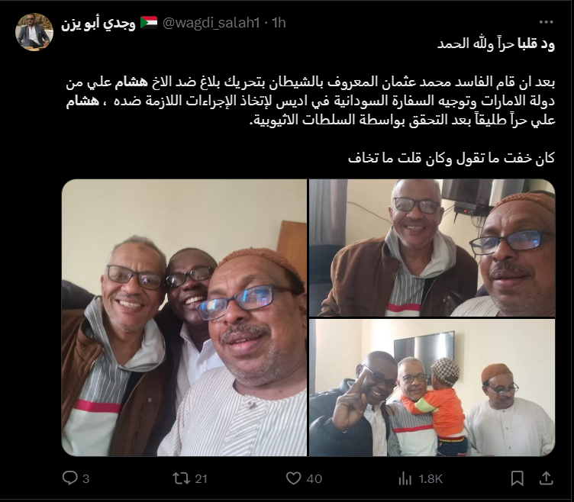Click the reply speech bubble icon
Image resolution: width=574 pixels, height=502 pixels.
[70, 478]
